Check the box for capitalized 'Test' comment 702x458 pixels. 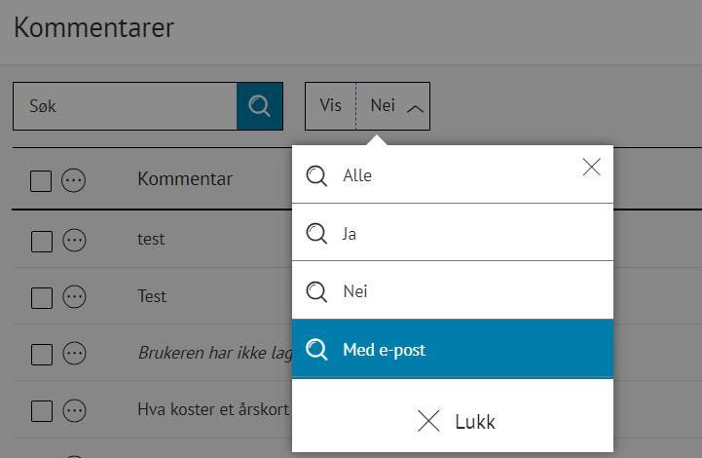point(41,298)
